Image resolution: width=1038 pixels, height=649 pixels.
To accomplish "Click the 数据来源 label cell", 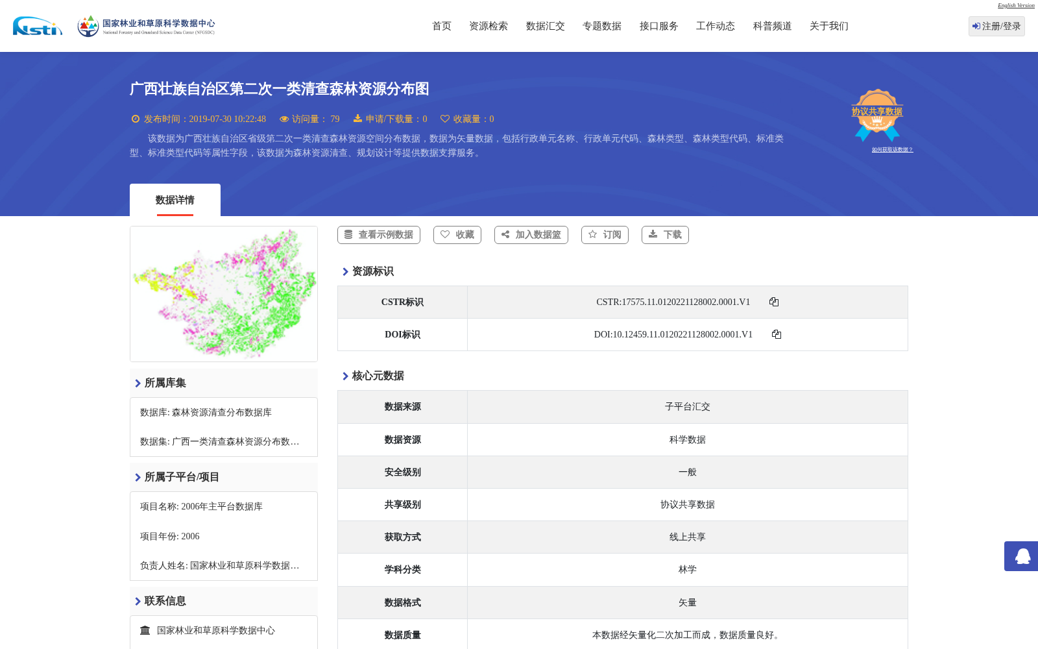I will (402, 407).
